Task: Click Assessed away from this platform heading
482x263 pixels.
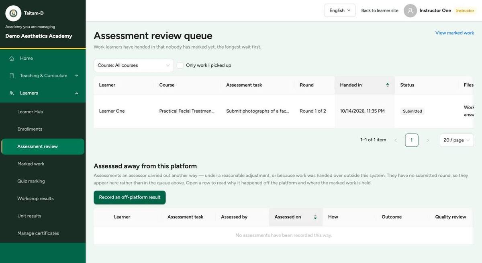Action: pos(145,166)
